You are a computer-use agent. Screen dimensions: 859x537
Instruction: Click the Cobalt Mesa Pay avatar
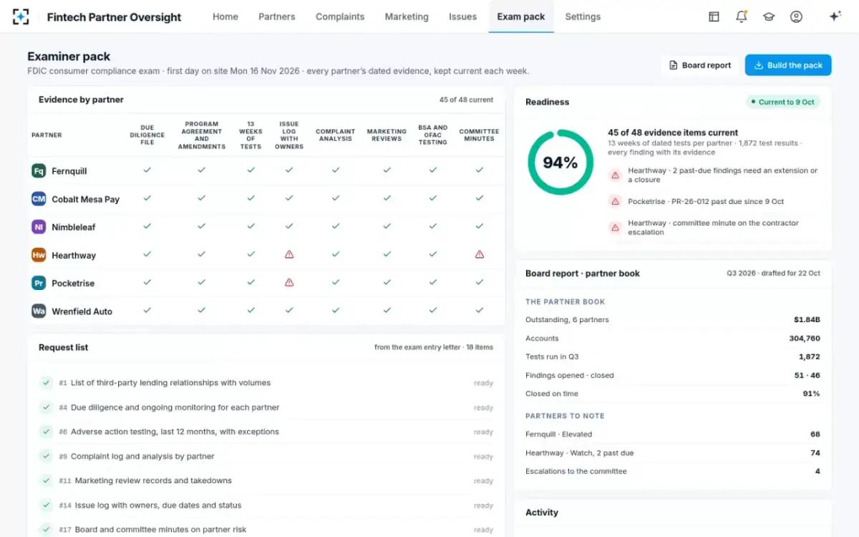(x=39, y=199)
